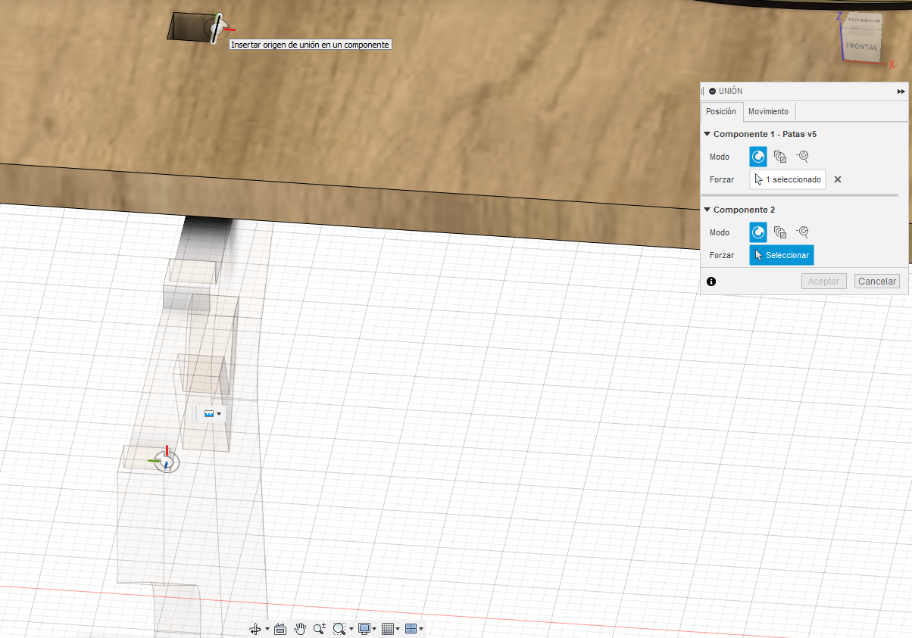Click the '1 seleccionado' Forzar field
This screenshot has width=912, height=638.
(x=788, y=179)
